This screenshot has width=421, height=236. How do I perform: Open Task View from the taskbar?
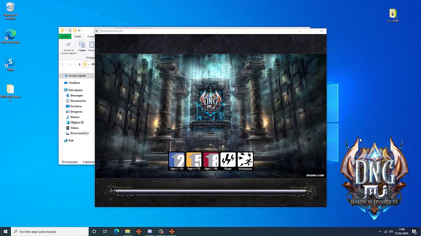pyautogui.click(x=105, y=231)
